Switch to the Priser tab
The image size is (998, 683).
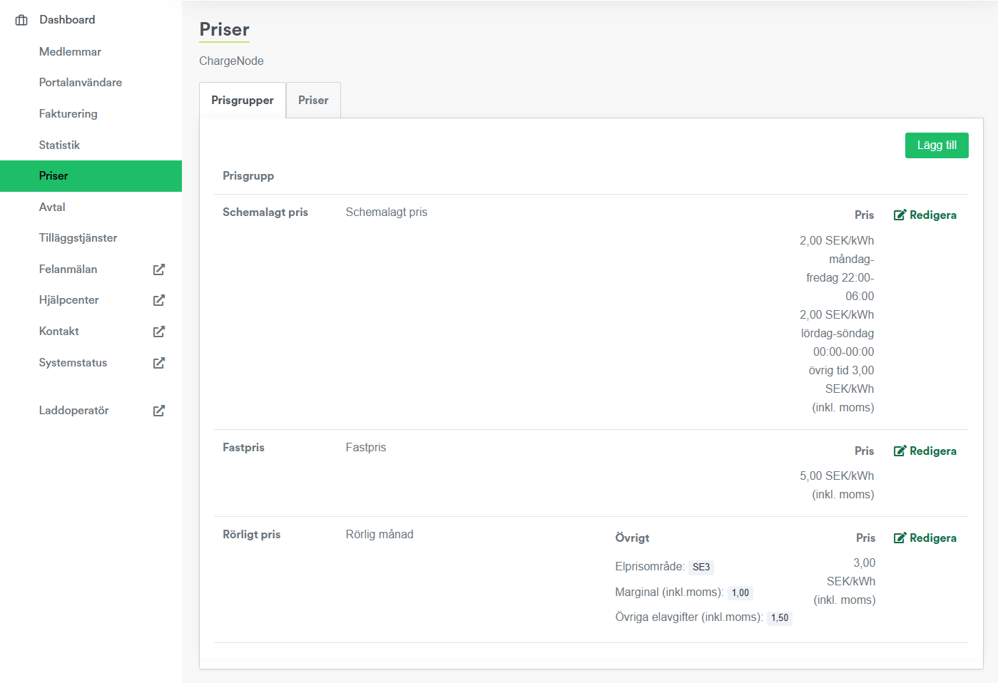coord(313,101)
